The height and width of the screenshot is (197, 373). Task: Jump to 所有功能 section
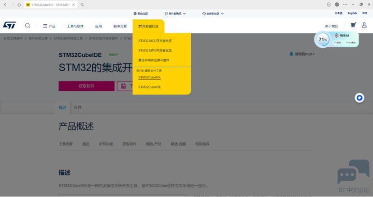(106, 144)
